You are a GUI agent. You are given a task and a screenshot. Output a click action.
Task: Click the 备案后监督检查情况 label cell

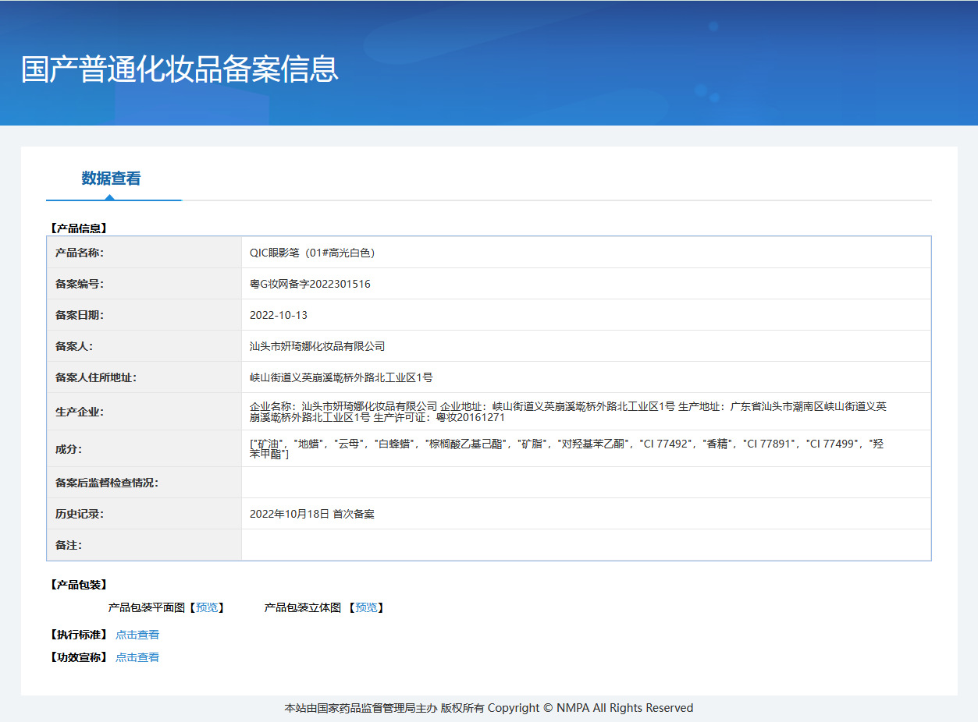point(144,483)
